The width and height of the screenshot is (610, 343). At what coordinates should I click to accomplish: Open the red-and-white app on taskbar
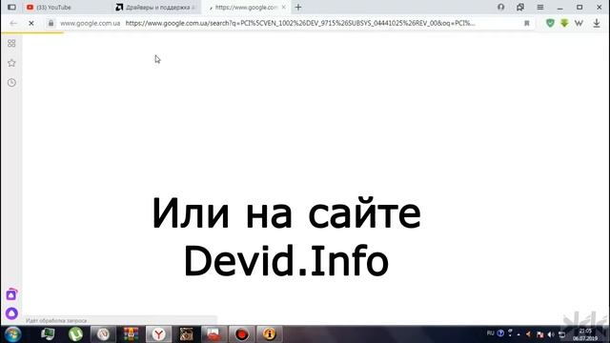pyautogui.click(x=213, y=334)
